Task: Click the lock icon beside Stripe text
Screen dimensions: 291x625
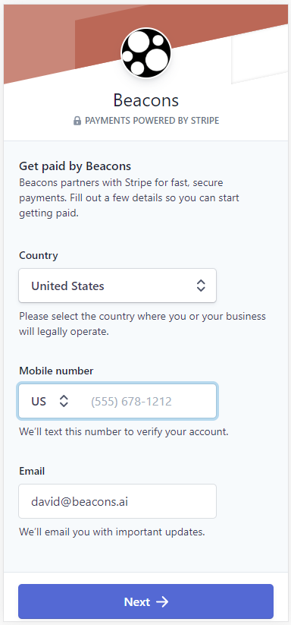Action: click(77, 121)
